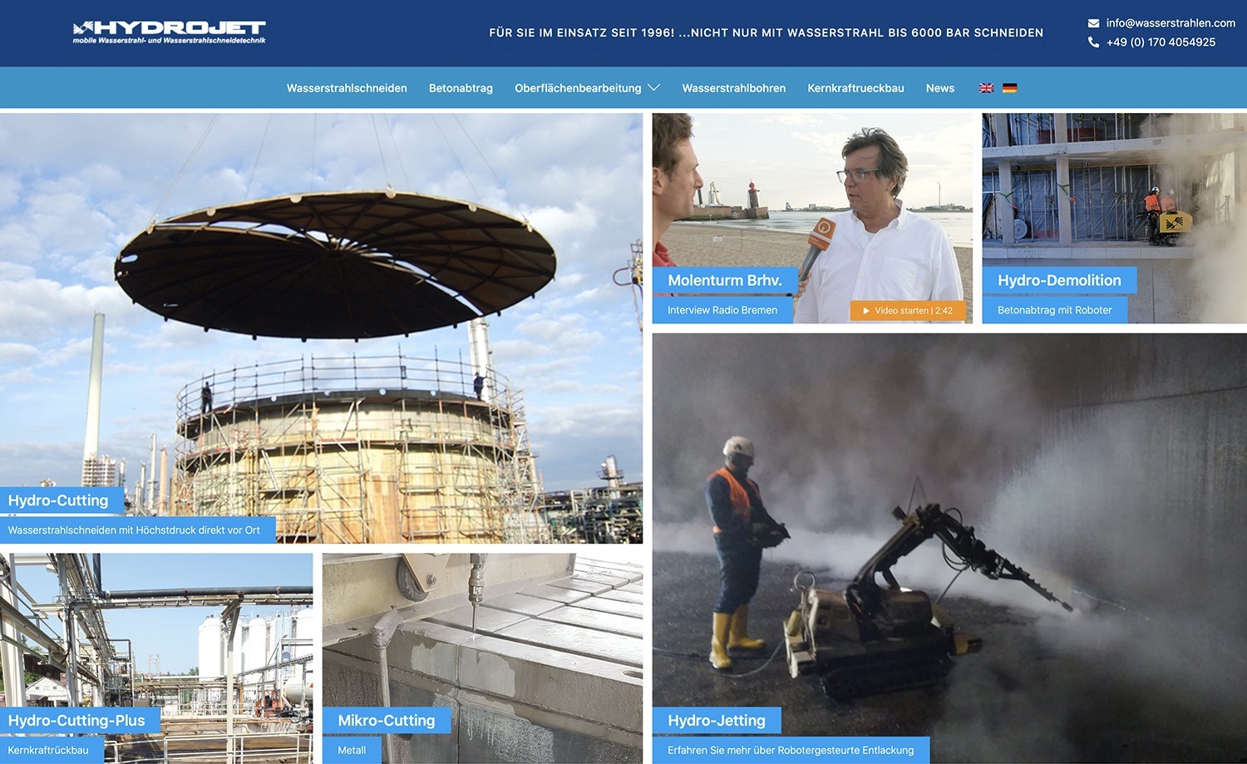Open the Hydro-Cutting section heading
The height and width of the screenshot is (764, 1247).
pos(58,500)
